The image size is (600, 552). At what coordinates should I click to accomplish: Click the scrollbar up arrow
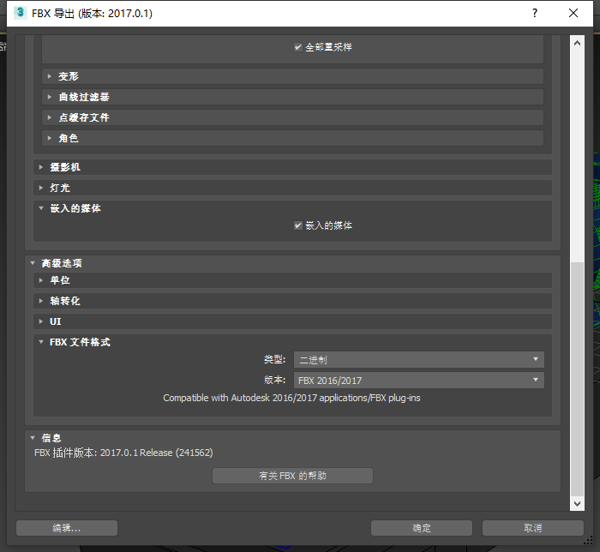[577, 43]
